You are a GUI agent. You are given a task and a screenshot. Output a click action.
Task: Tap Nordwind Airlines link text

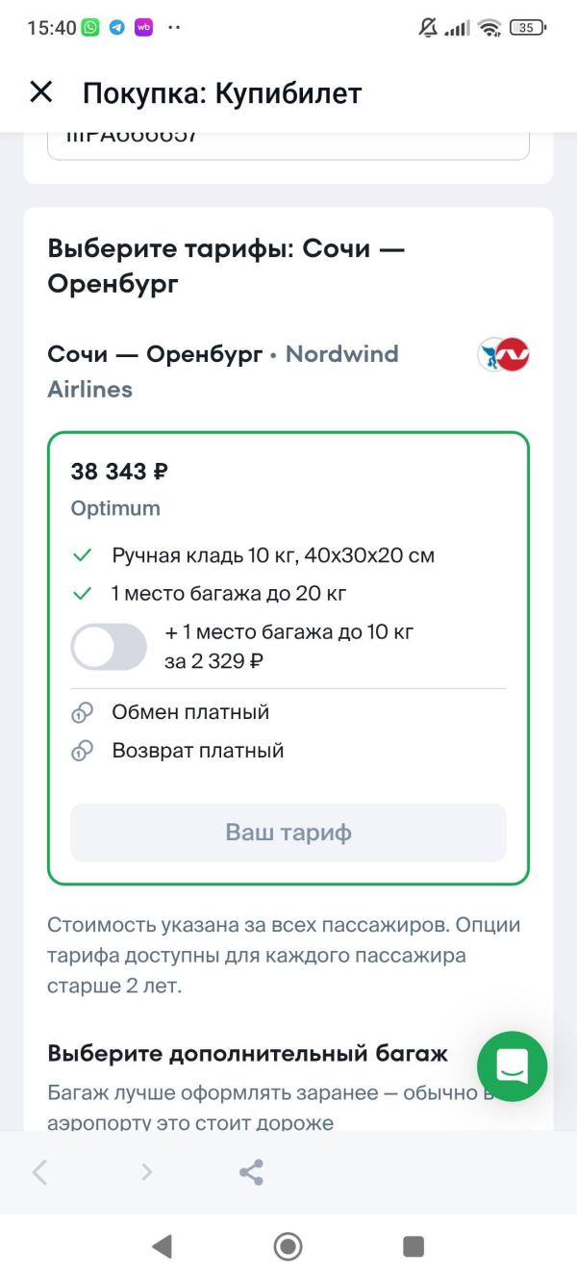tap(341, 354)
